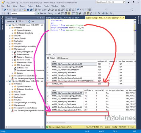Switch output to Results to Grid
This screenshot has height=133, width=141.
tap(88, 13)
